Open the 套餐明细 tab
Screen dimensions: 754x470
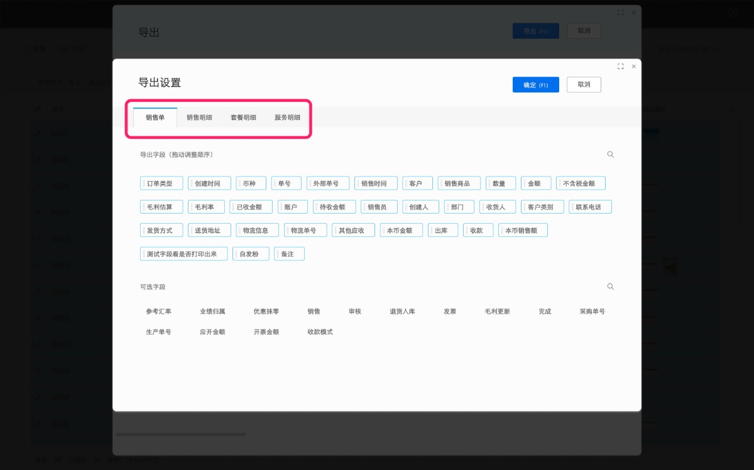243,117
